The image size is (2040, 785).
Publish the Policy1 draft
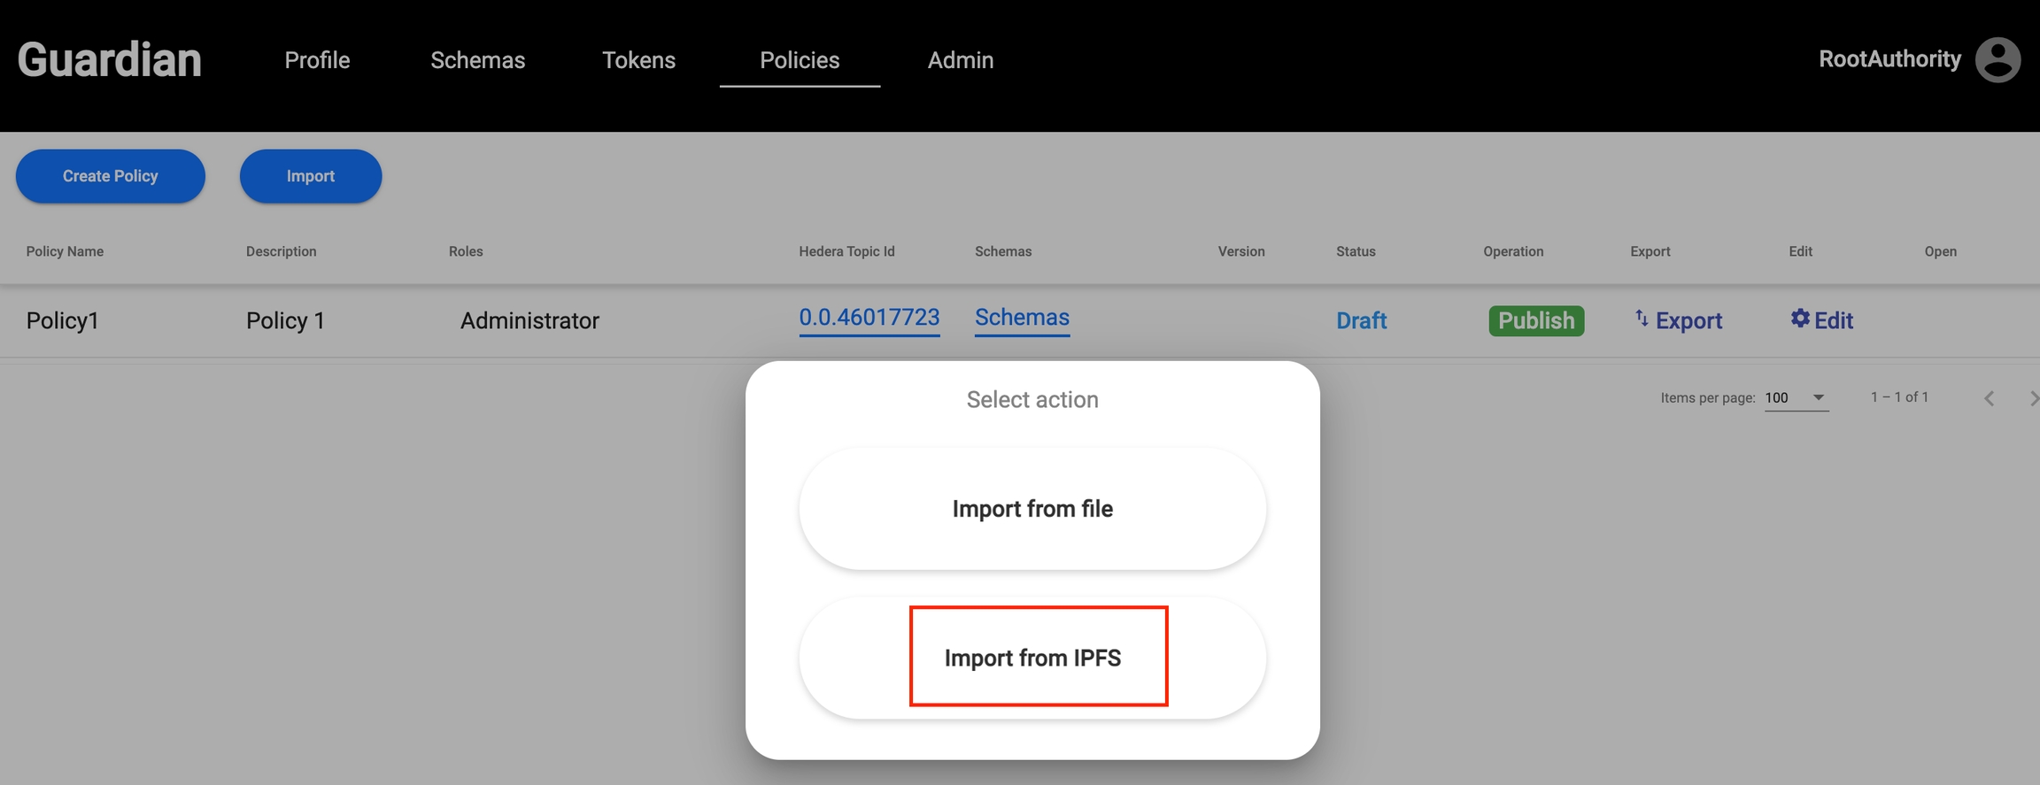[x=1536, y=320]
